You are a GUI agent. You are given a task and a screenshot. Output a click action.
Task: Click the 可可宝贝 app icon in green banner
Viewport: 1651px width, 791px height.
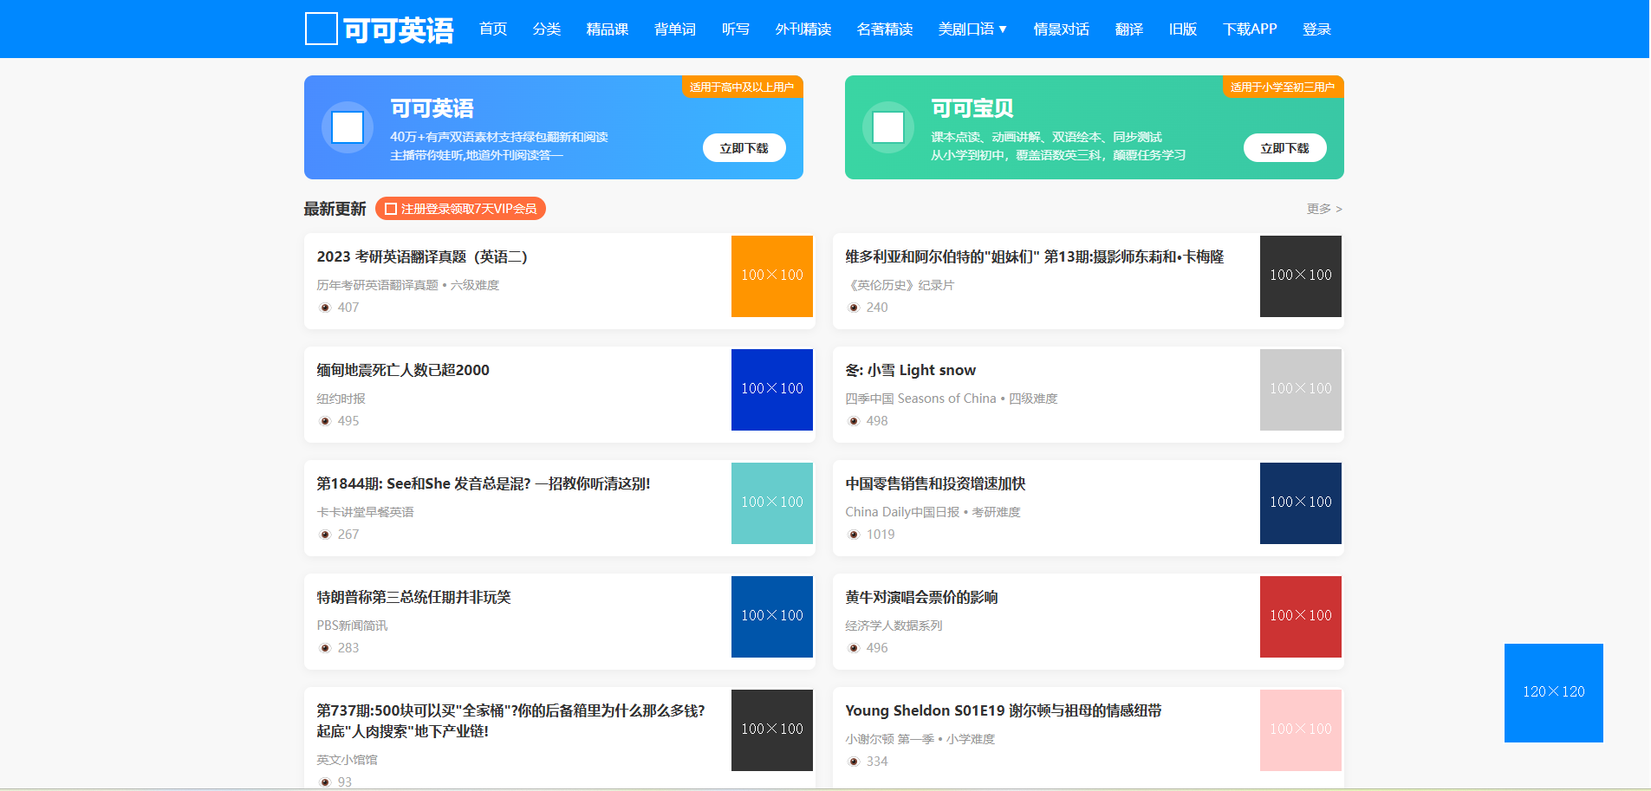pyautogui.click(x=888, y=127)
